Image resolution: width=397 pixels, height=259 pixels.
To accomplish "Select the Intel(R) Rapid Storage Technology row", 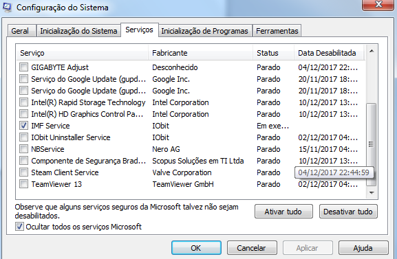I will [191, 102].
